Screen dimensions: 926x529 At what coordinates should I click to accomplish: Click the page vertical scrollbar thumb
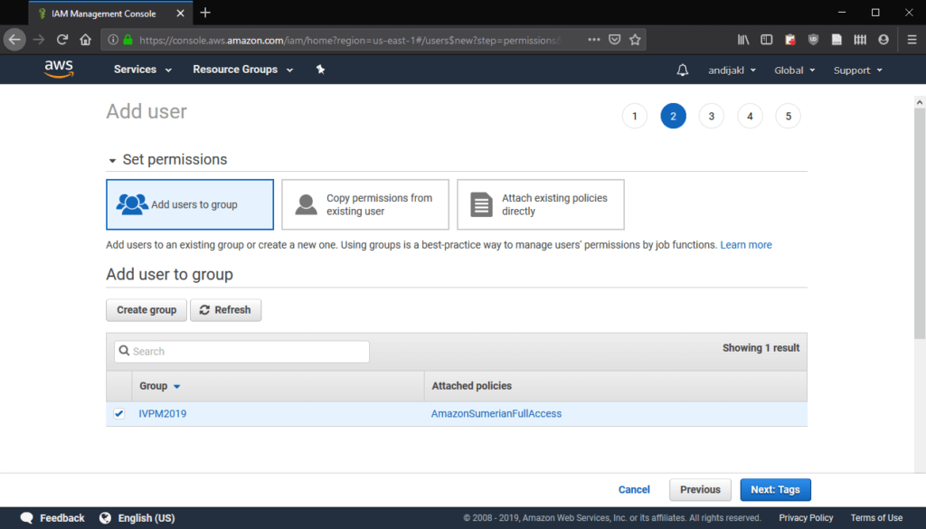click(x=920, y=224)
